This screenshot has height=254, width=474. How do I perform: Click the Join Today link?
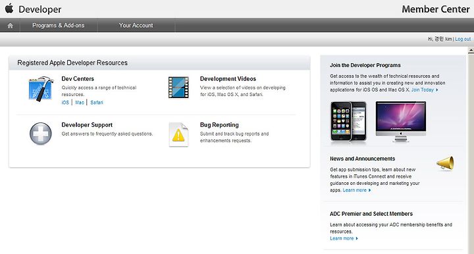point(425,89)
